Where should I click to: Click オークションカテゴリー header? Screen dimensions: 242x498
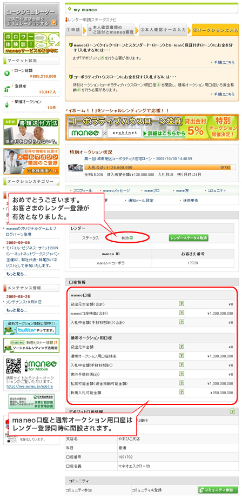click(x=31, y=182)
